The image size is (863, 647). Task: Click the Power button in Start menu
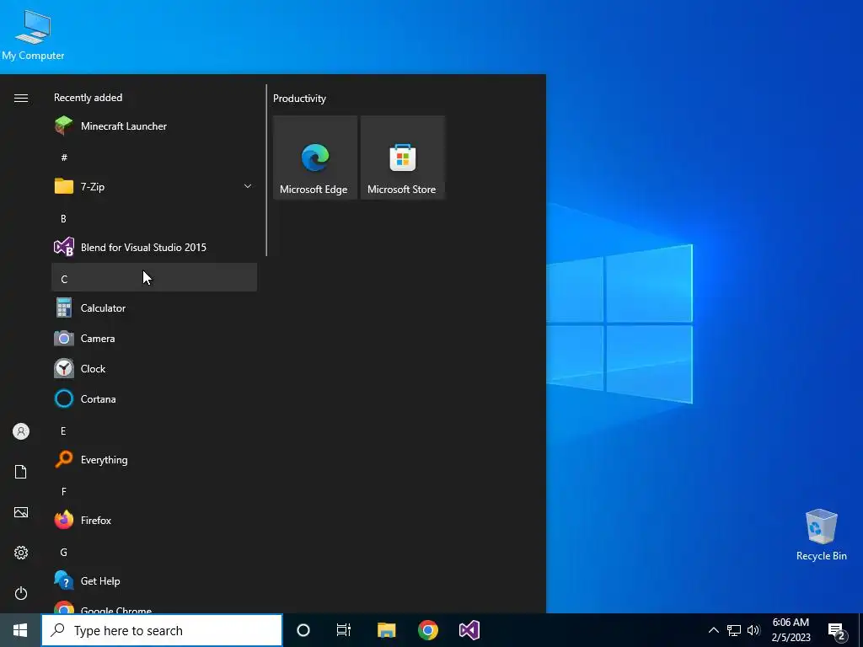point(21,593)
